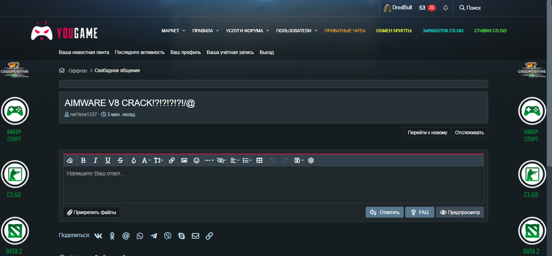
Task: Click the eraser remove-formatting icon
Action: pyautogui.click(x=70, y=160)
